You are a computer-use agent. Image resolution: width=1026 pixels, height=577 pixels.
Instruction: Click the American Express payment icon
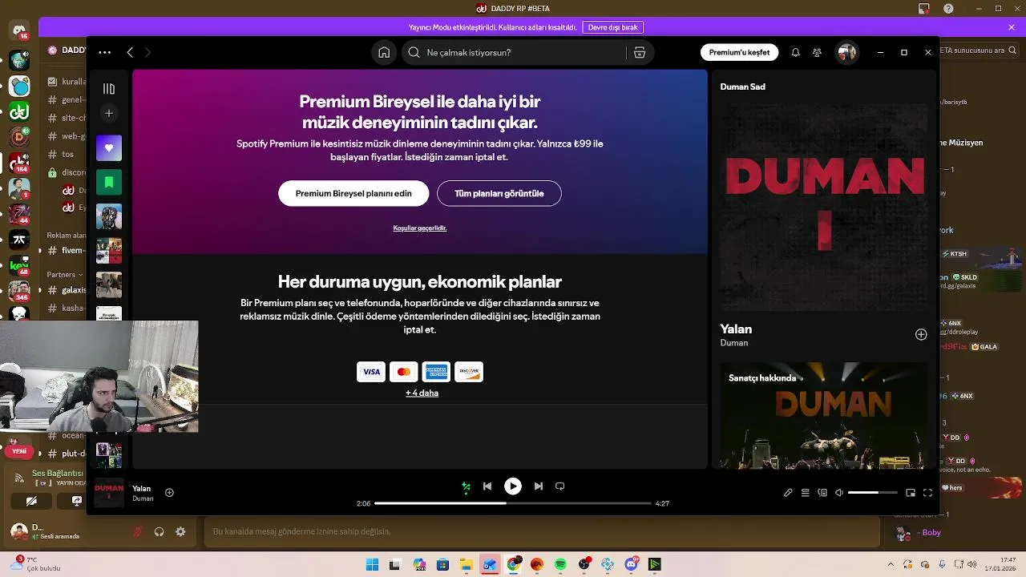[436, 372]
